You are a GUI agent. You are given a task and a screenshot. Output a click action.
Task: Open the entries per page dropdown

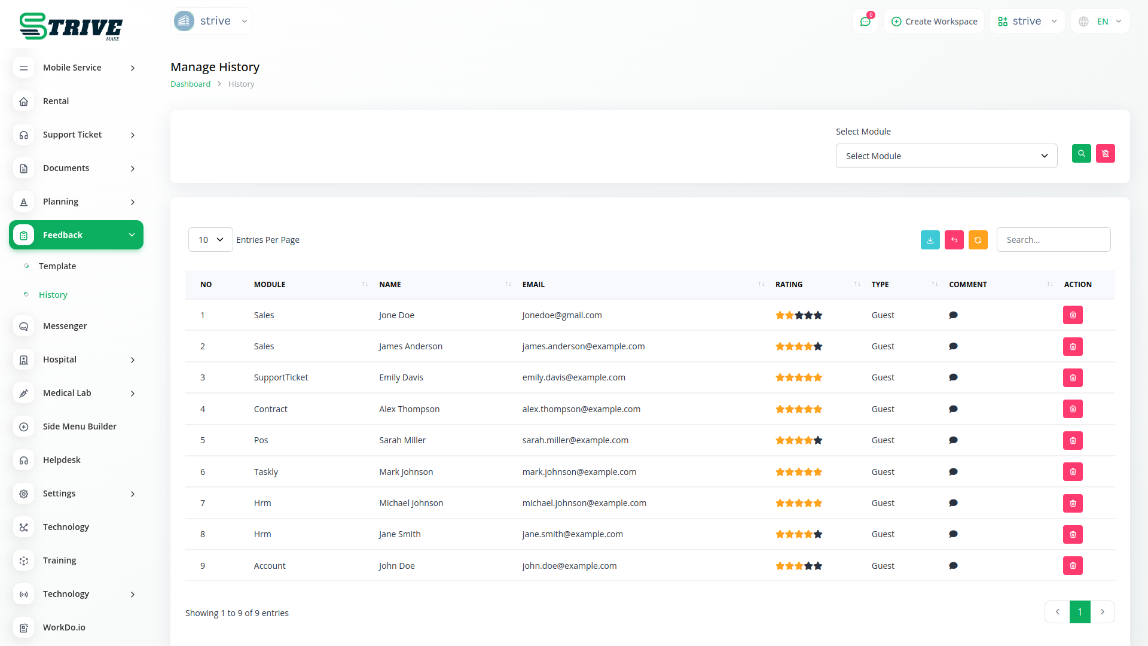(210, 240)
